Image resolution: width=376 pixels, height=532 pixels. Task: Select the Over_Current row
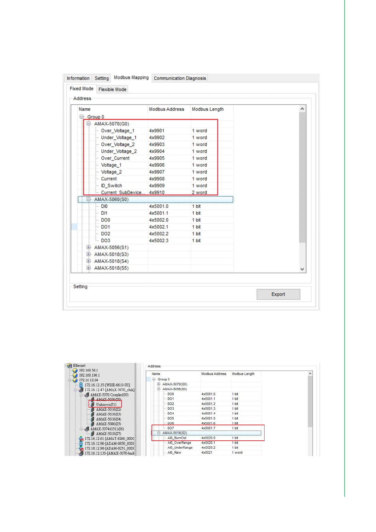tap(115, 158)
